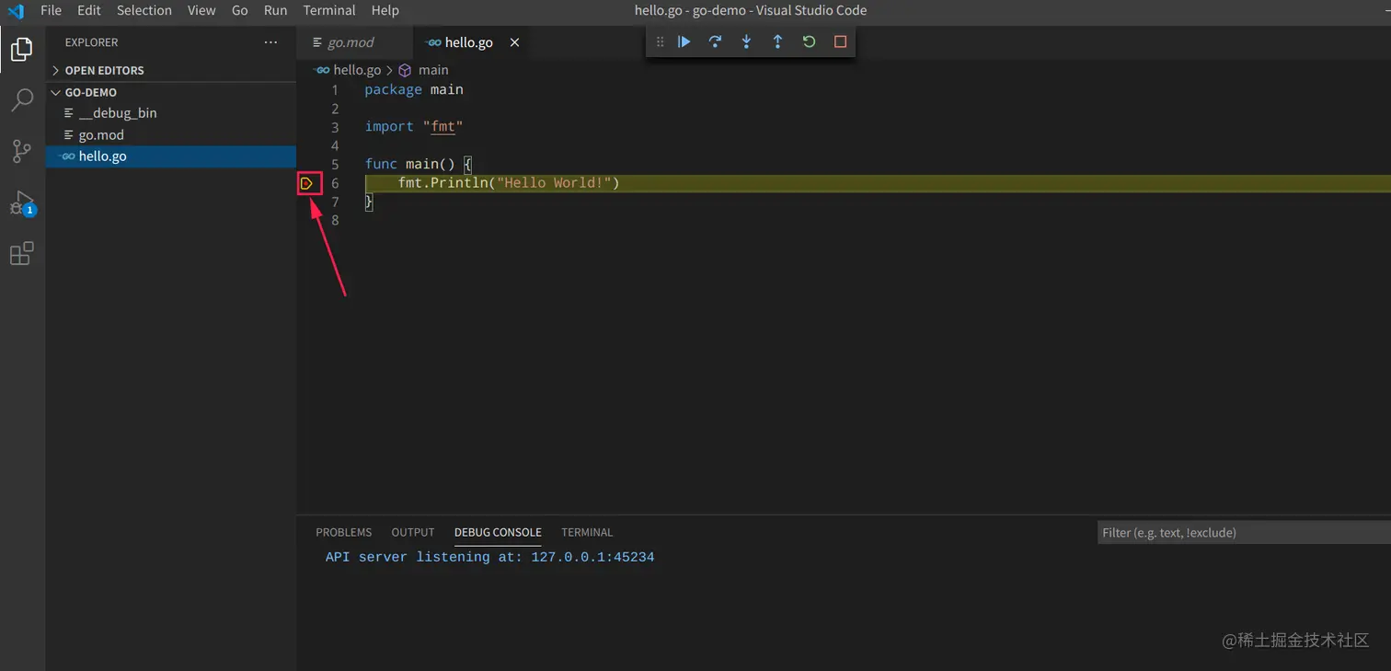The image size is (1391, 671).
Task: Open the Explorer view in activity bar
Action: 22,49
